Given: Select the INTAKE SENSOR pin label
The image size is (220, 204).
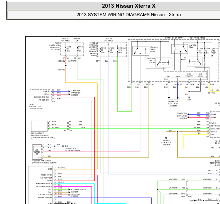Looking at the screenshot, I should click(45, 198).
